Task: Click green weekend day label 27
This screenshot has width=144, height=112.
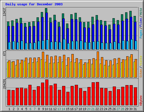Action: [x=118, y=109]
